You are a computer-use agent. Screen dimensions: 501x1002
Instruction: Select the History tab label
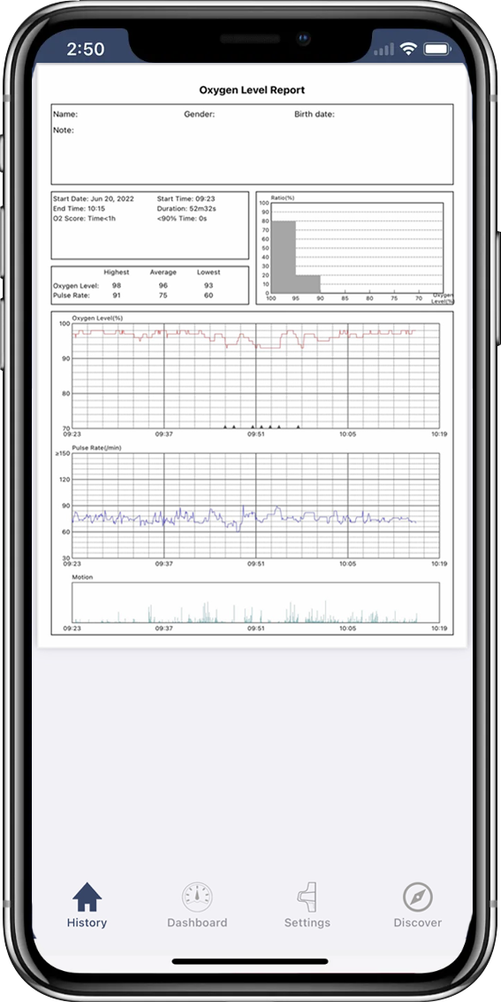click(x=87, y=922)
